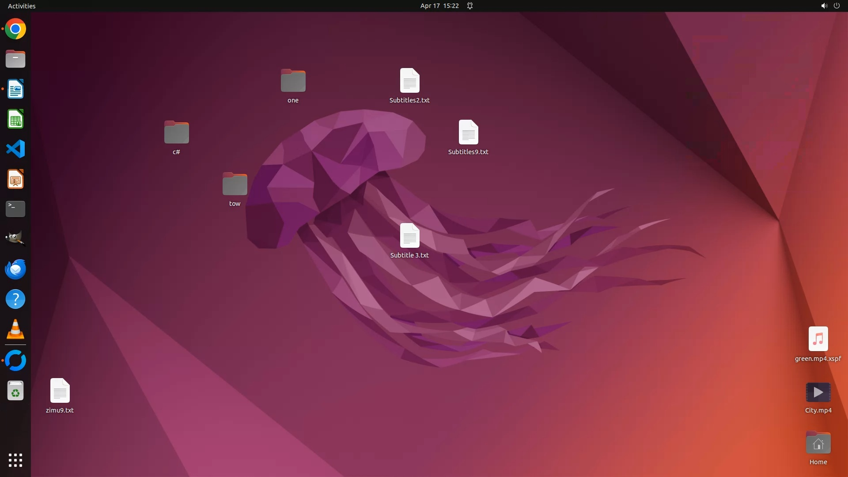Click the volume speaker indicator

824,6
